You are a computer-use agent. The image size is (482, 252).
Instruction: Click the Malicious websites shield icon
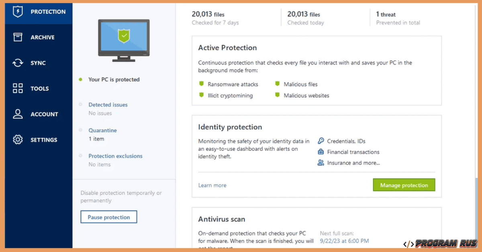coord(277,95)
